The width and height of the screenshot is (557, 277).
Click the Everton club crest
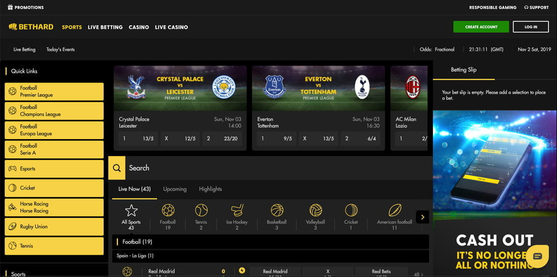tap(274, 86)
